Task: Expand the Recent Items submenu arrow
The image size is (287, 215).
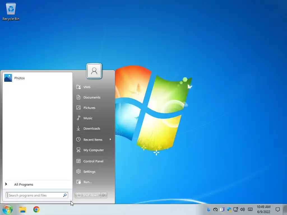Action: pos(110,139)
